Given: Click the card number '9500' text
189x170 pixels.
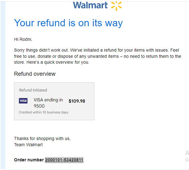Looking at the screenshot, I should click(x=39, y=106).
